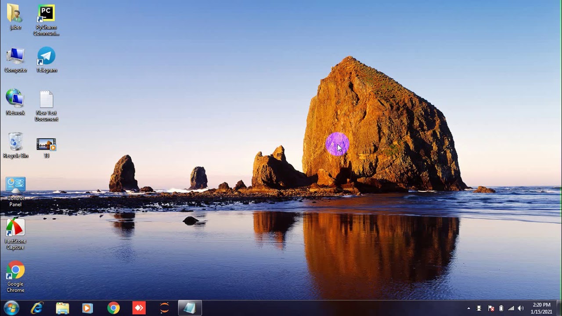The height and width of the screenshot is (316, 562).
Task: Select the video file named 33
Action: click(46, 148)
